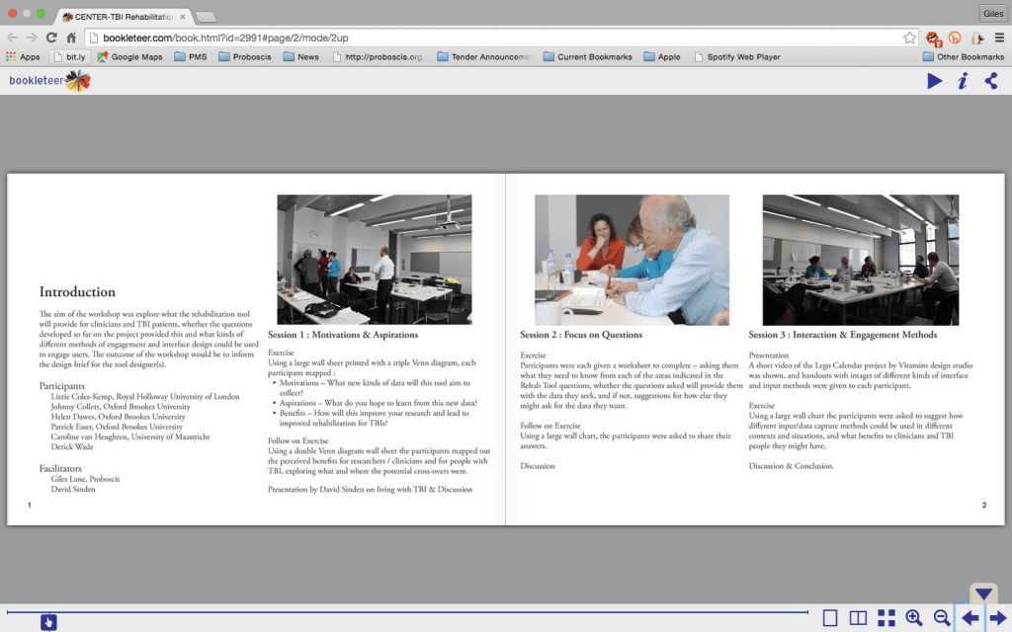1012x632 pixels.
Task: Collapse the bottom toolbar with the down triangle
Action: [x=982, y=593]
